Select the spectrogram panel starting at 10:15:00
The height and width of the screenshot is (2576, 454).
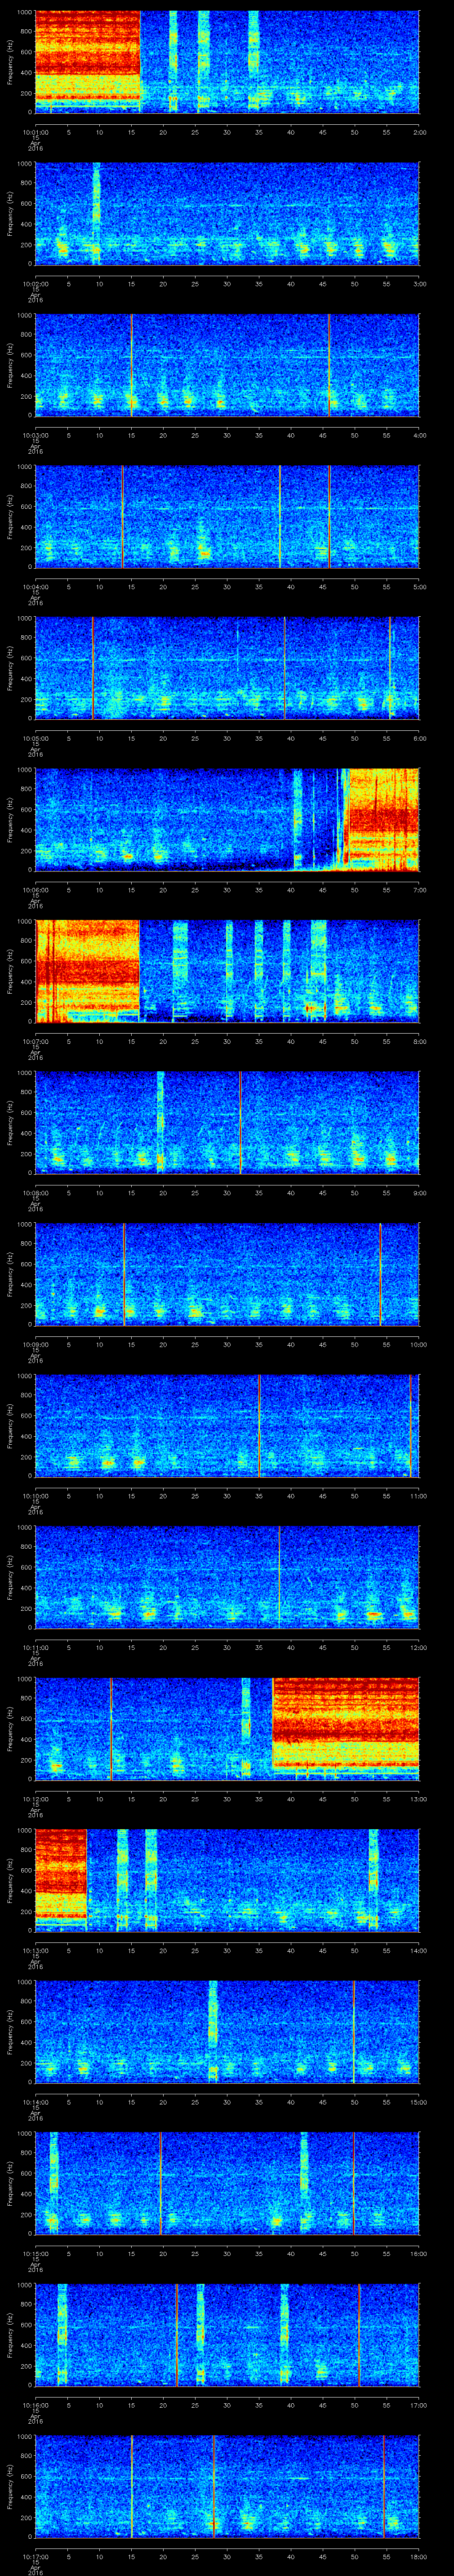pyautogui.click(x=227, y=2184)
